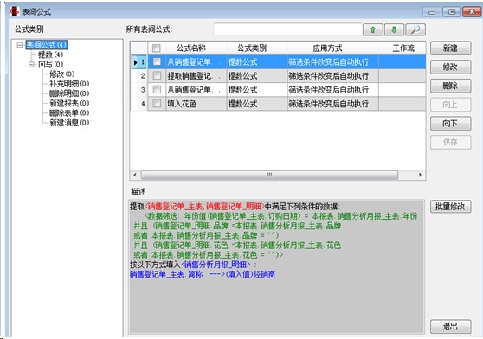
Task: Click the horizontal scrollbar left arrow
Action: [x=135, y=175]
